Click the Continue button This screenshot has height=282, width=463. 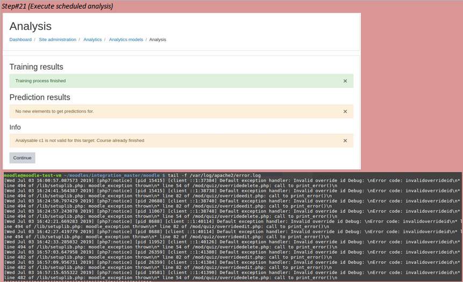point(22,158)
